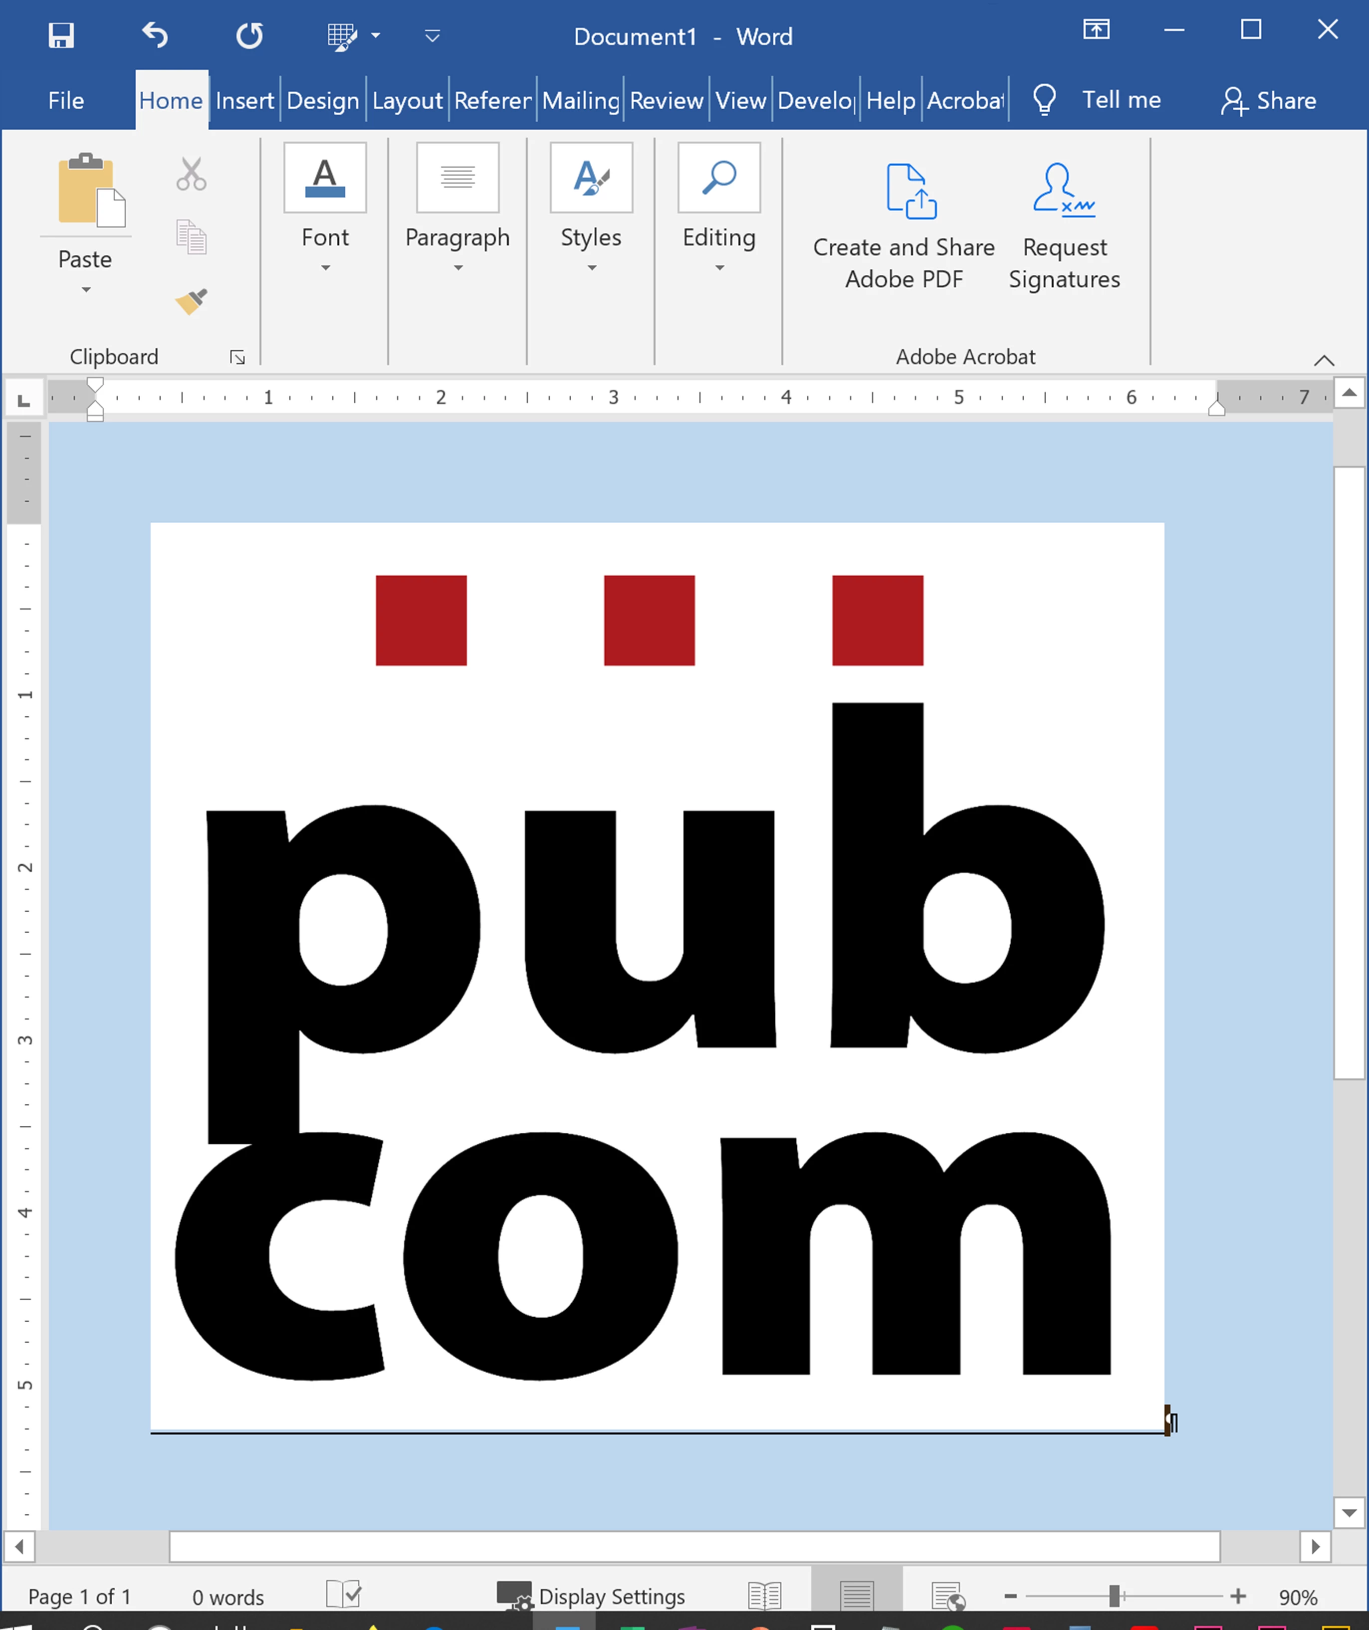This screenshot has height=1630, width=1369.
Task: Open the Layout tab
Action: tap(407, 101)
